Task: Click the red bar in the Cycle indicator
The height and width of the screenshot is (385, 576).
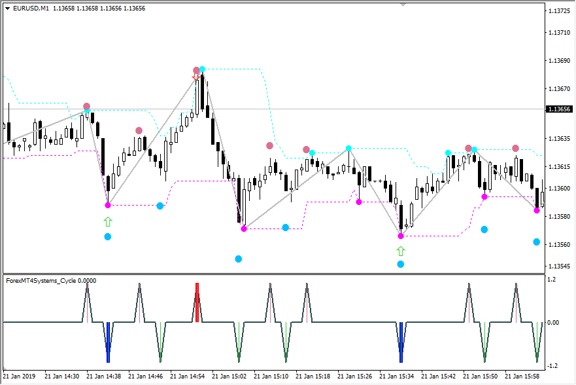Action: pyautogui.click(x=197, y=302)
